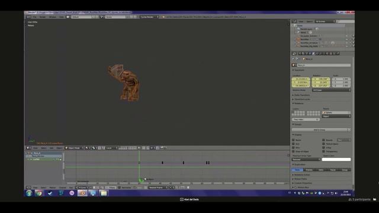Expand the Transform Locks panel

301,99
